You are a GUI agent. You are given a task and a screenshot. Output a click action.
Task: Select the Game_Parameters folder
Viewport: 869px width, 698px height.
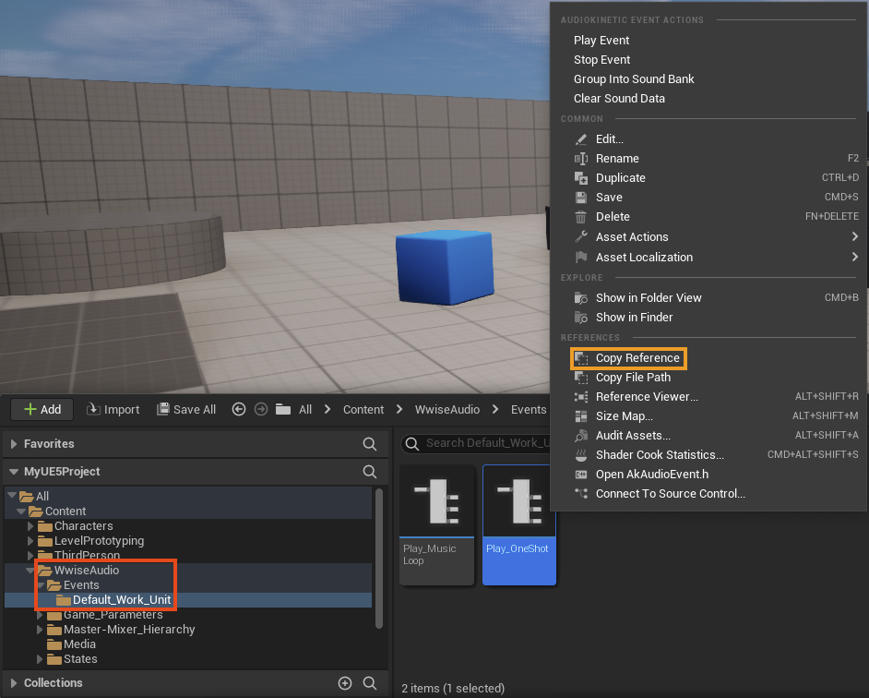[113, 615]
